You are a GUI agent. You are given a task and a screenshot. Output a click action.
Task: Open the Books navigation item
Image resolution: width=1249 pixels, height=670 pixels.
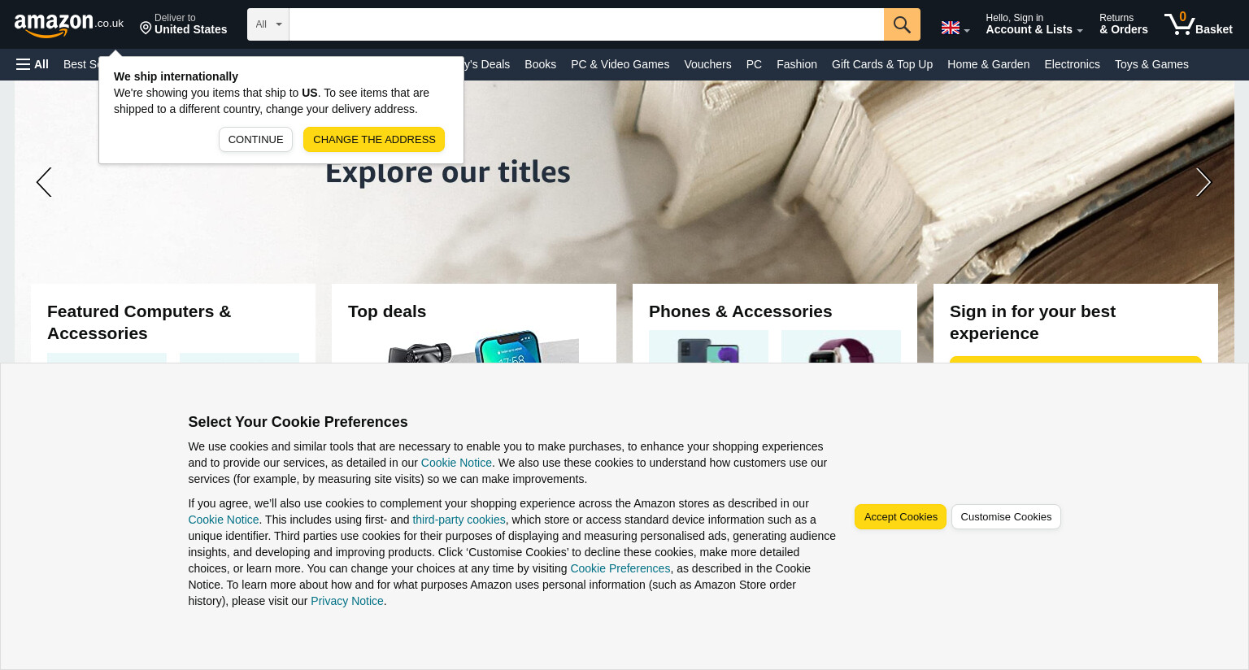[541, 64]
